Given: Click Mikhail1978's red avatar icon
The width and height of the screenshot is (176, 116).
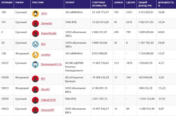Looking at the screenshot, I should point(35,100).
